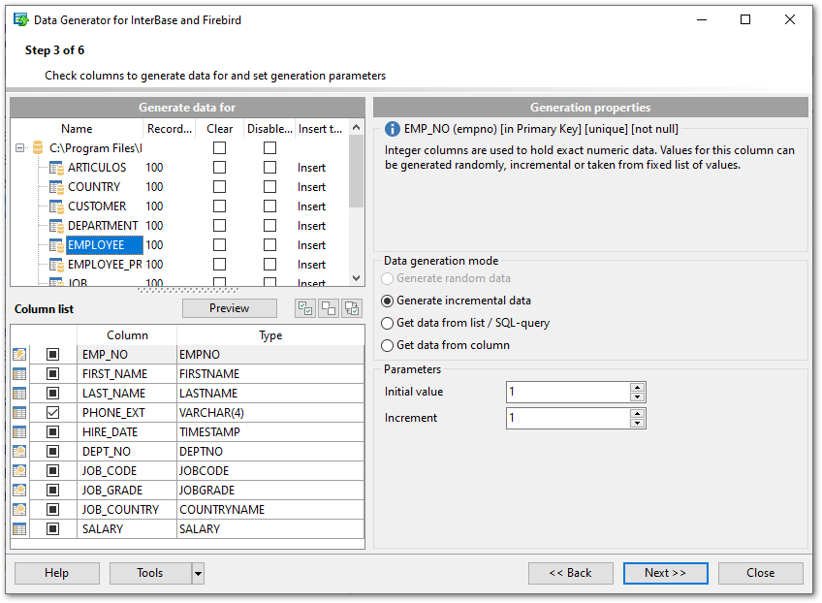Select Generate incremental data mode

coord(388,301)
